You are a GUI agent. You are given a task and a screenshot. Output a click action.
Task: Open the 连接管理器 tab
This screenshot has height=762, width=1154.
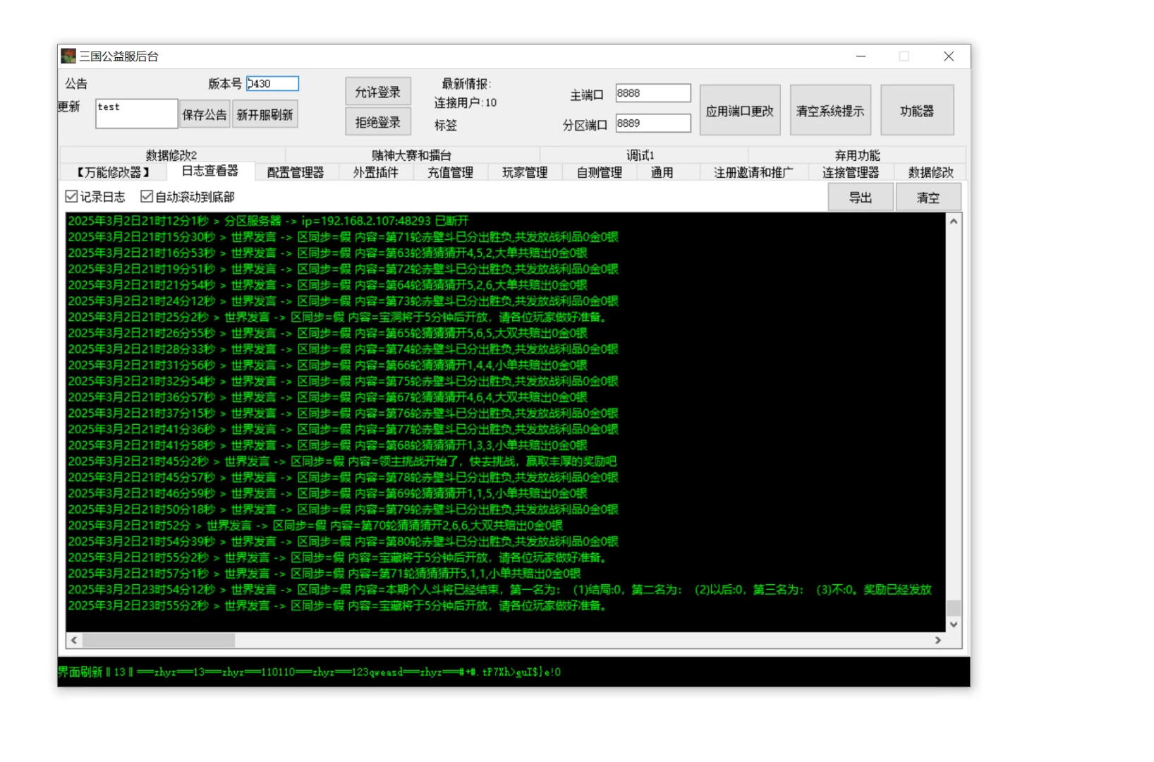pyautogui.click(x=851, y=172)
